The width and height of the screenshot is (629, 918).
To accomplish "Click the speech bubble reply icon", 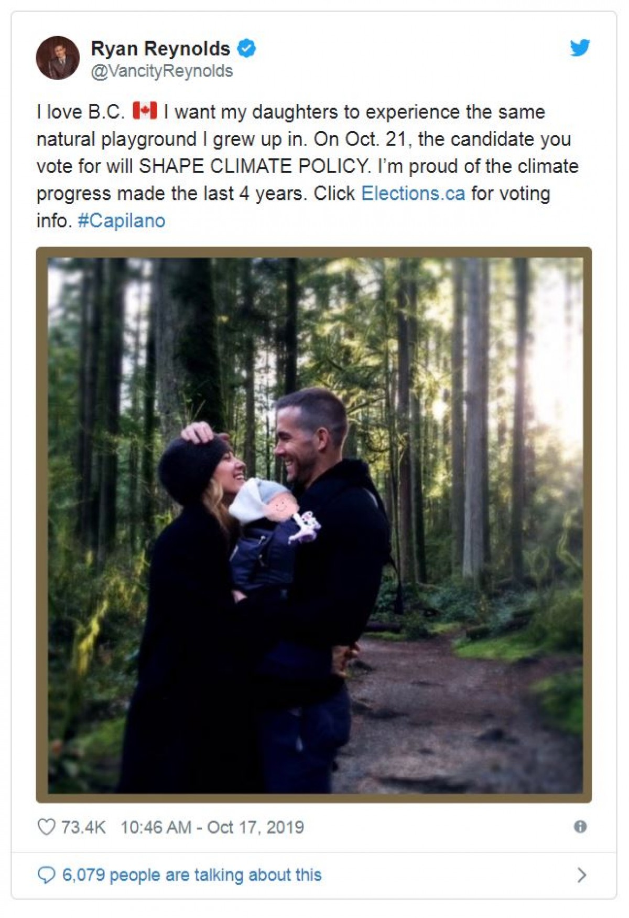I will 46,875.
